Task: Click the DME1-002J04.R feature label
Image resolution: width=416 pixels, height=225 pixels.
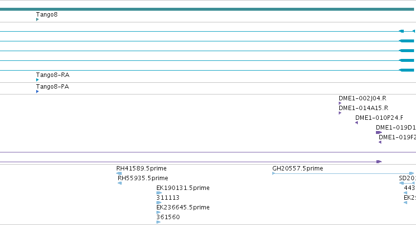Action: coord(362,98)
